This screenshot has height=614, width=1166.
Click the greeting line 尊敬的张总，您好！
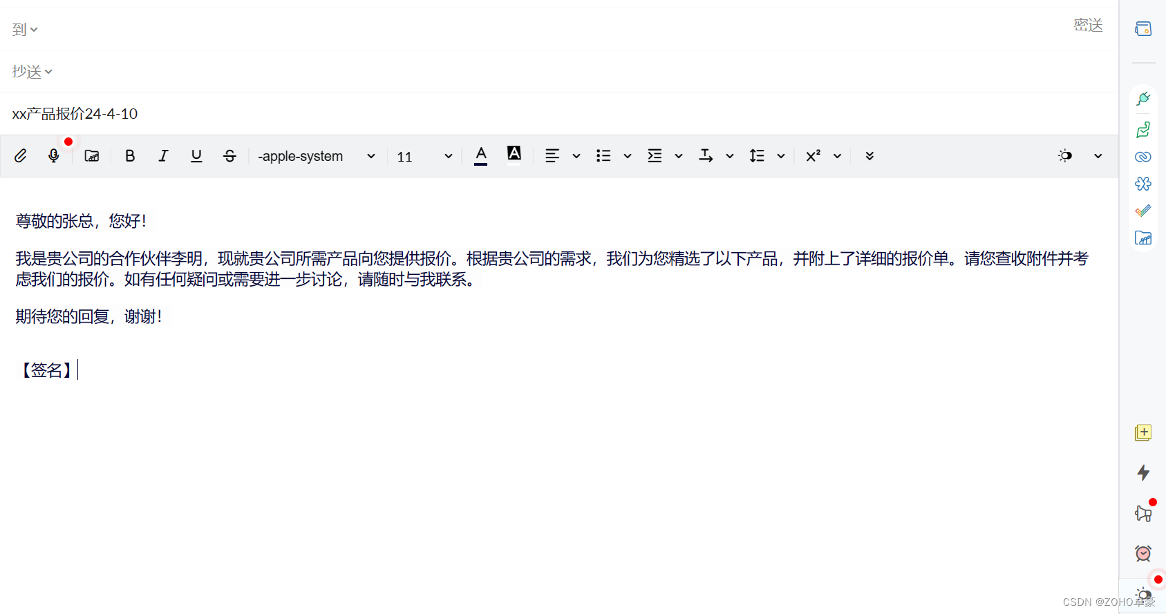[x=82, y=221]
